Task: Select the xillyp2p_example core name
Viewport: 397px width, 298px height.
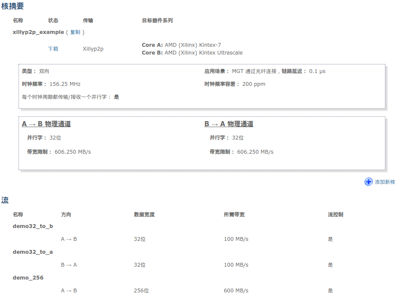Action: (x=38, y=32)
